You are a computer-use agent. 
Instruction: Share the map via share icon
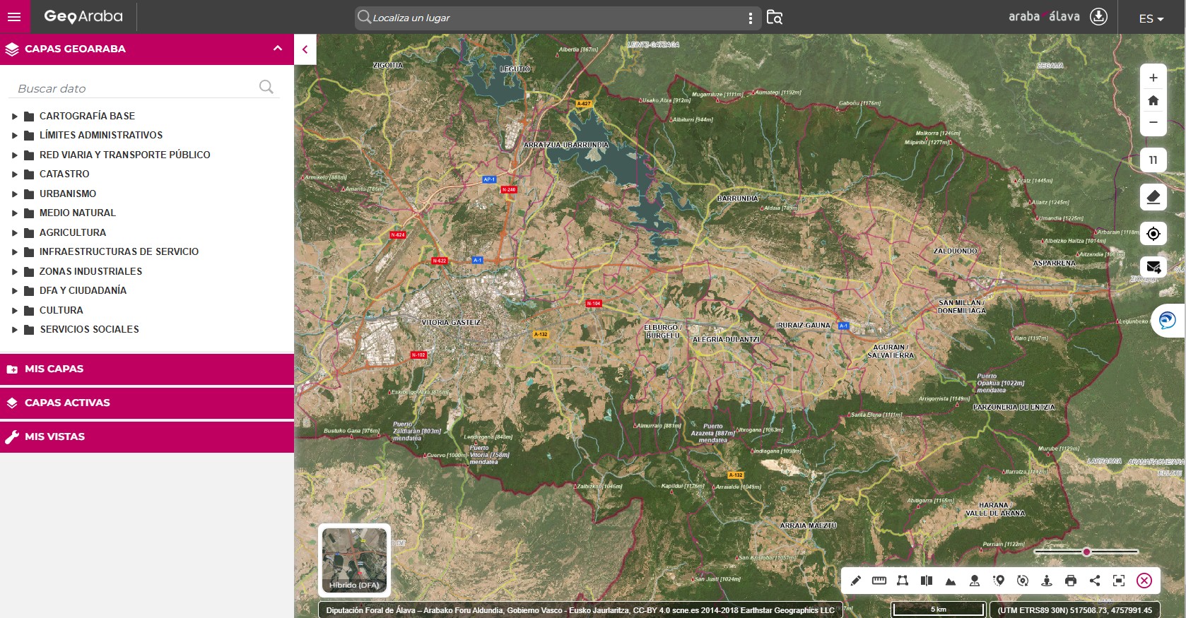(x=1095, y=581)
